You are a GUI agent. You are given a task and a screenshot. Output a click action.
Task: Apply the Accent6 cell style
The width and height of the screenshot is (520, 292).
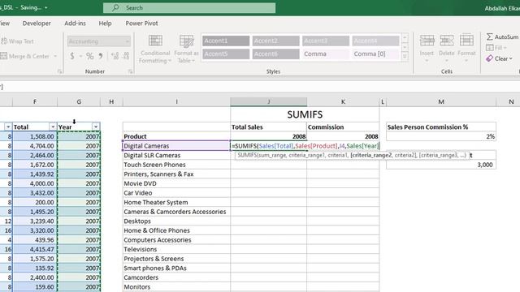click(275, 54)
